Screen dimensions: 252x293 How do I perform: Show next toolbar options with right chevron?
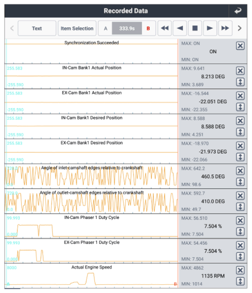pyautogui.click(x=239, y=28)
